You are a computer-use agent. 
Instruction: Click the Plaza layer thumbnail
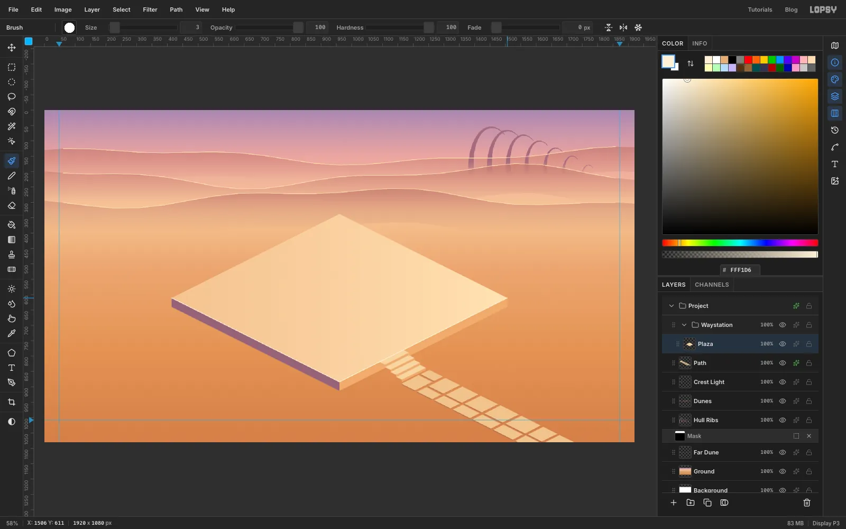click(x=689, y=344)
